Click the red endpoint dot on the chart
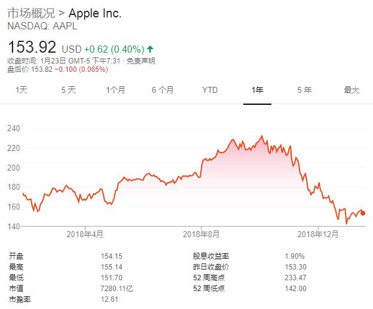 tap(363, 213)
